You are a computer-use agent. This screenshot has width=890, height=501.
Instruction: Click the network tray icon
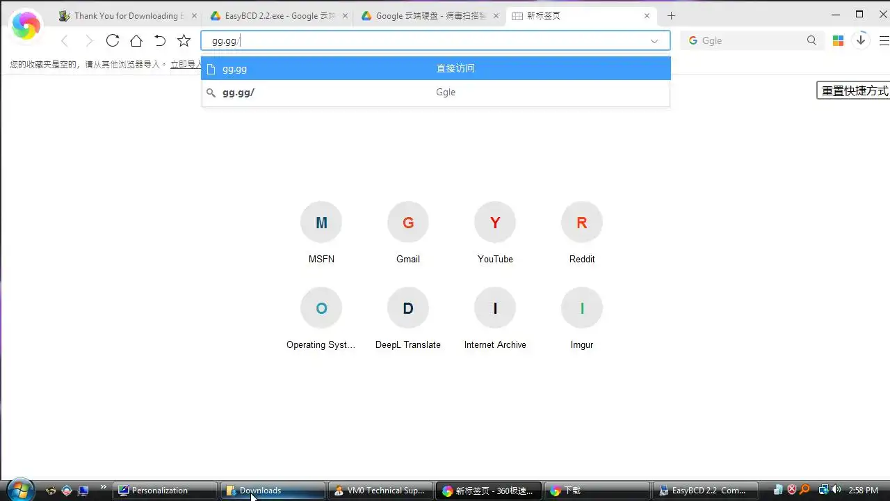(x=823, y=490)
